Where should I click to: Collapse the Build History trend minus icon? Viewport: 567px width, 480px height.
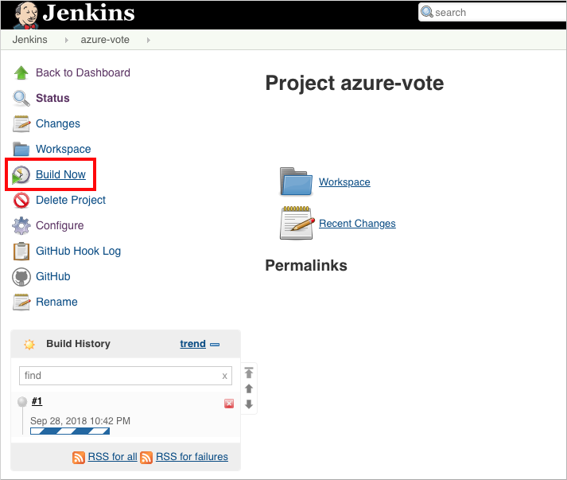coord(215,345)
